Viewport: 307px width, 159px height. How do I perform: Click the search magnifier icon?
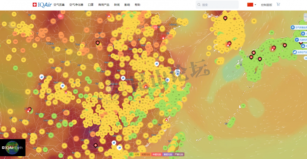click(x=199, y=5)
